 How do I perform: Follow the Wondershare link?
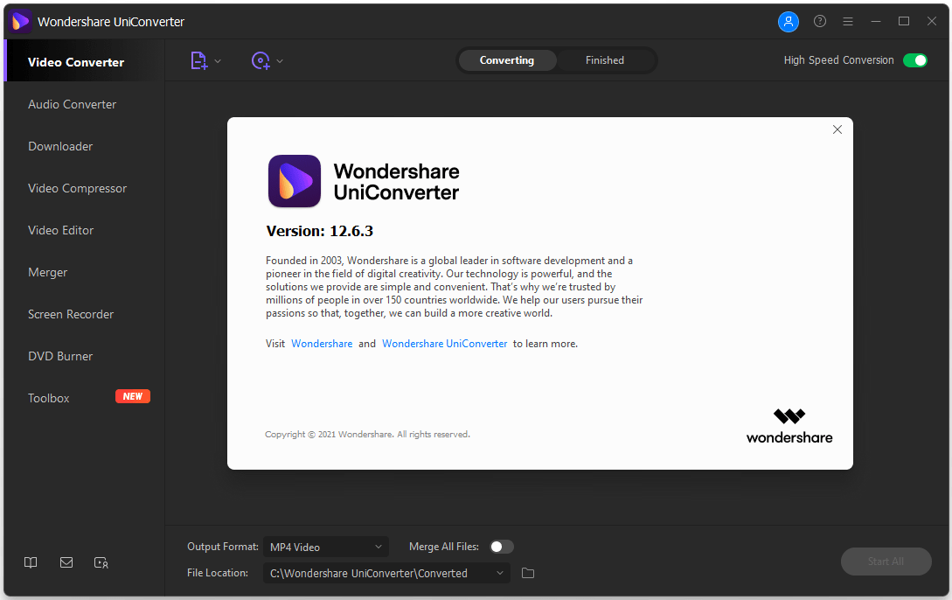(322, 344)
